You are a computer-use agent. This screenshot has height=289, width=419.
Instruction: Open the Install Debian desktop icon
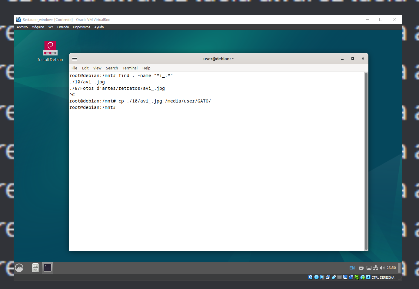(x=50, y=49)
